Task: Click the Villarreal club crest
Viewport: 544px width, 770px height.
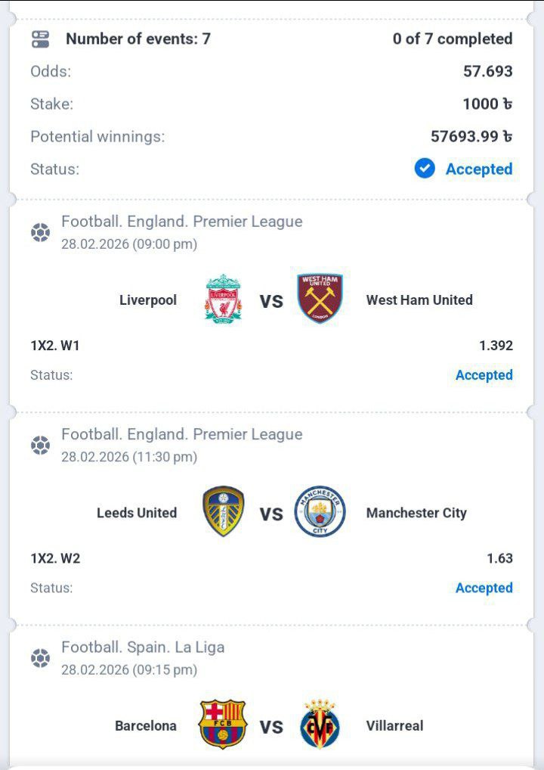Action: [x=320, y=725]
